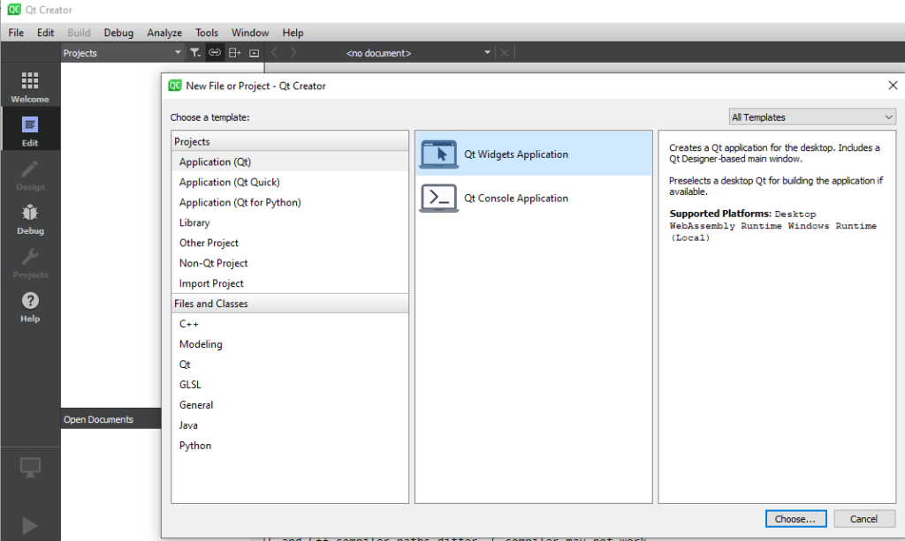905x541 pixels.
Task: Click the Projects header in template list
Action: (290, 142)
